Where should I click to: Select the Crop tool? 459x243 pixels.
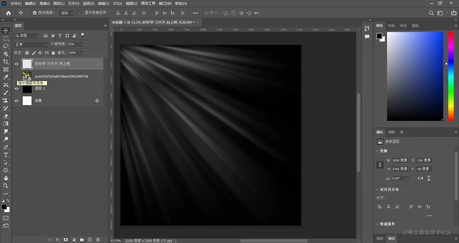(5, 61)
